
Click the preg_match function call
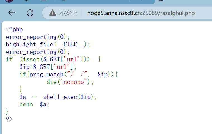[x=47, y=75]
